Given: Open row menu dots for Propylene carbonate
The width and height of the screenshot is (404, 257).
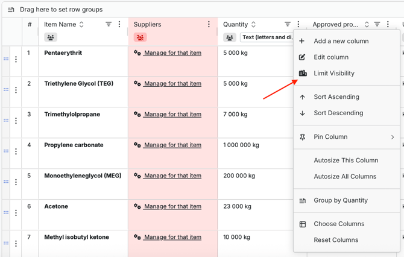Looking at the screenshot, I should coord(16,151).
